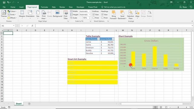Zoom in with the plus button
Viewport: 194px width, 109px height.
(186, 107)
